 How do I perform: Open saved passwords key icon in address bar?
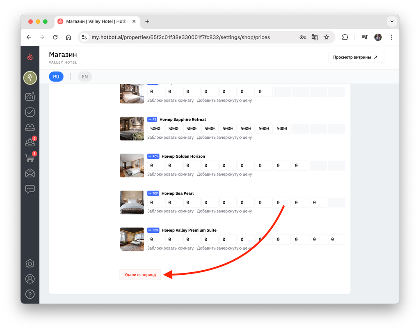tap(303, 37)
